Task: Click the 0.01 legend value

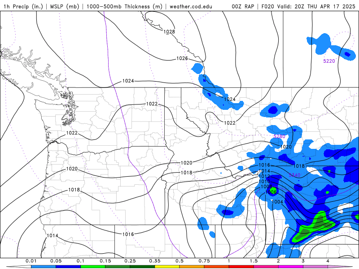Action: tap(31, 261)
